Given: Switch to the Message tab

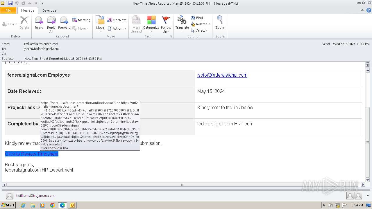Looking at the screenshot, I should [x=28, y=10].
